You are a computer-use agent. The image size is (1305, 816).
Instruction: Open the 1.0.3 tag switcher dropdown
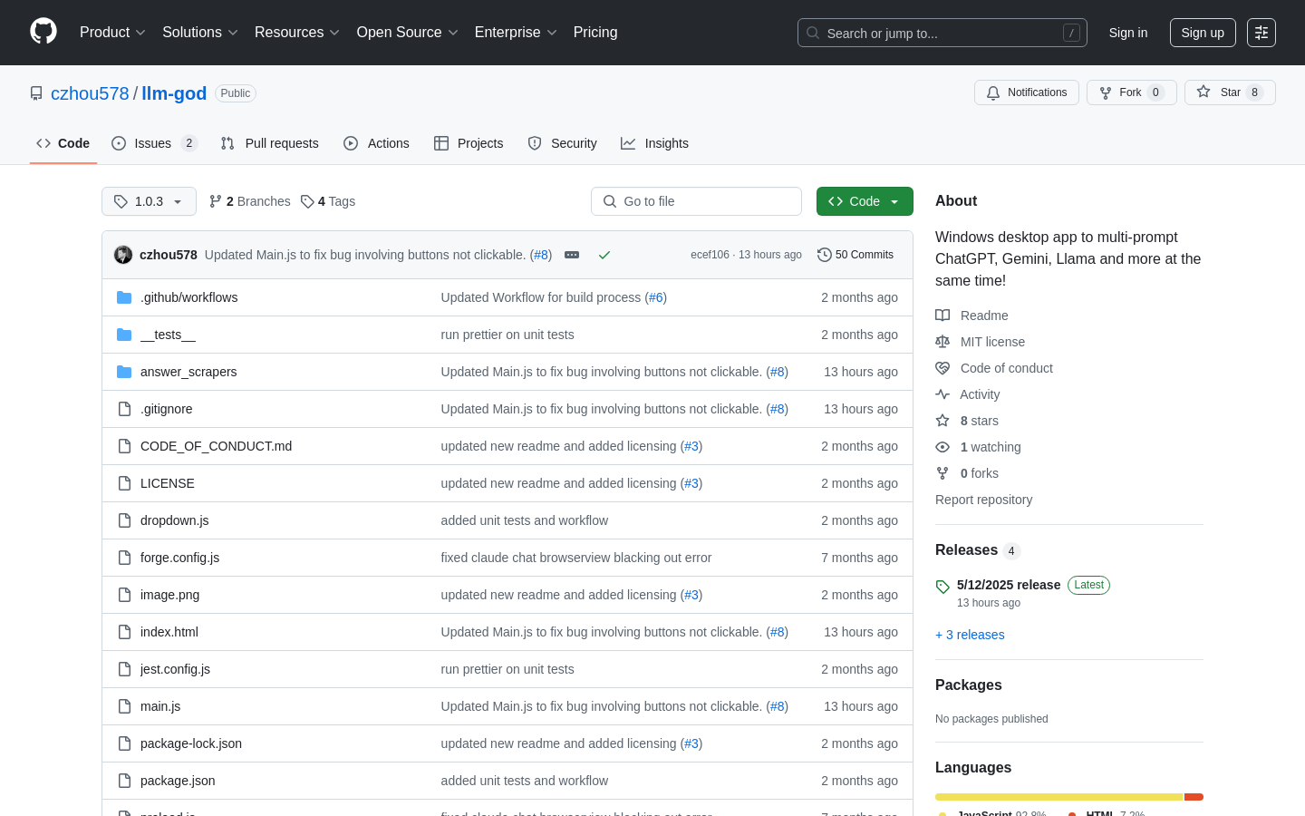(x=149, y=201)
